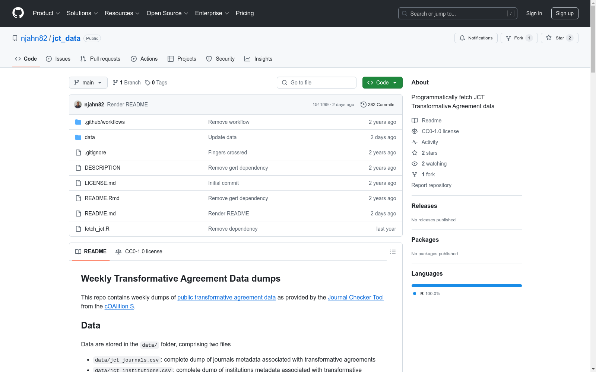Expand the Solutions menu

tap(82, 13)
